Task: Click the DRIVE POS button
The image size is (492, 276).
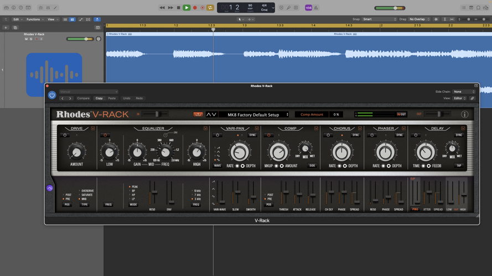Action: pos(67,205)
